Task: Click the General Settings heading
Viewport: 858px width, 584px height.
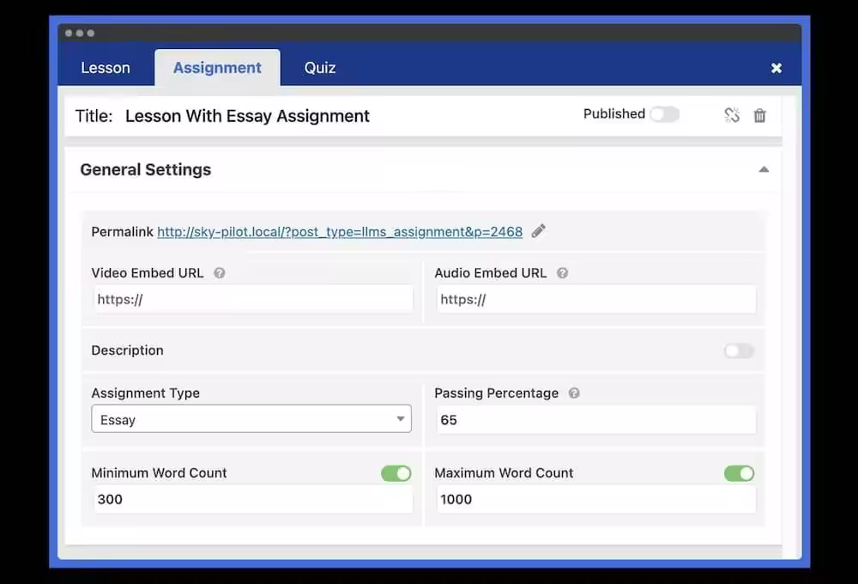Action: [x=146, y=170]
